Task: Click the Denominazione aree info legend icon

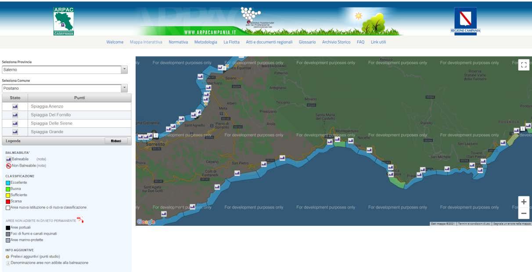Action: [8, 263]
